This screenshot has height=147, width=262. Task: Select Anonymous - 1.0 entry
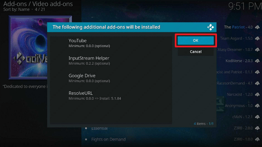pyautogui.click(x=239, y=105)
